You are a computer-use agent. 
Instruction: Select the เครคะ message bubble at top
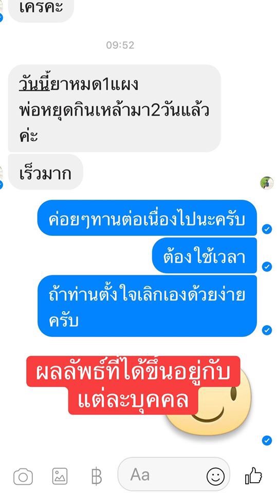point(41,9)
